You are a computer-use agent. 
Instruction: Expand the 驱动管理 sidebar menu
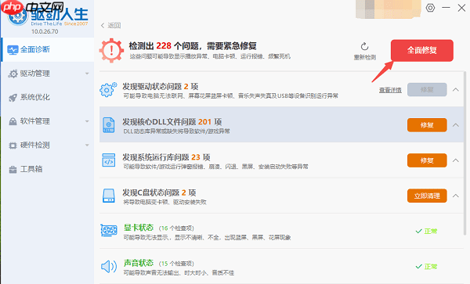(x=87, y=74)
